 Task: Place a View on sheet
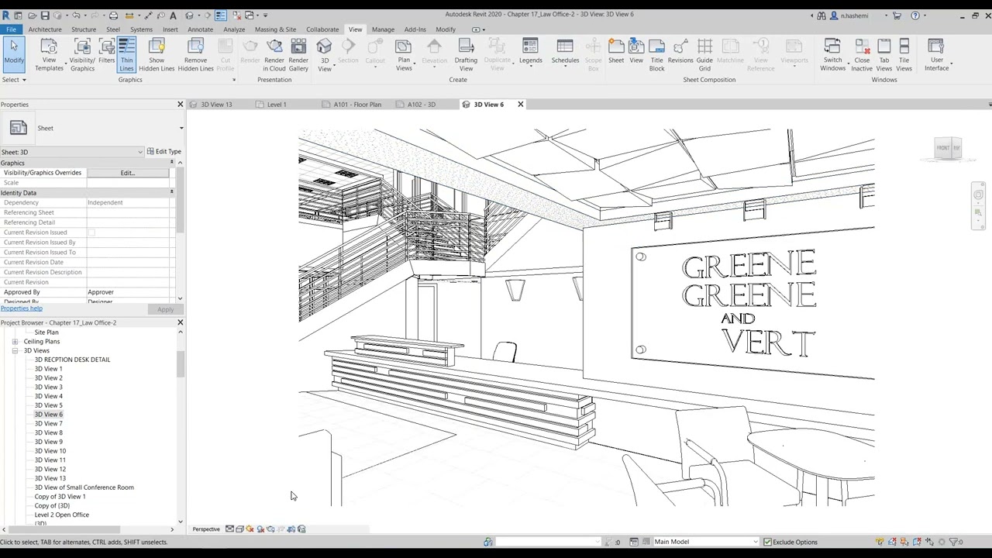tap(636, 53)
